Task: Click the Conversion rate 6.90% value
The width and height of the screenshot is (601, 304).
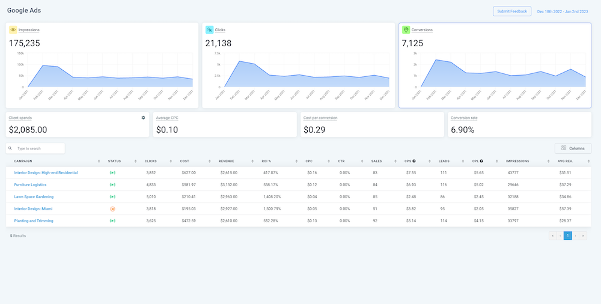Action: 463,130
